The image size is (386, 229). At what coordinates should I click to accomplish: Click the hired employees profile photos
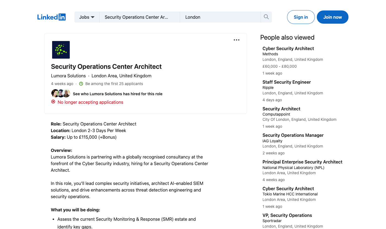pyautogui.click(x=61, y=94)
